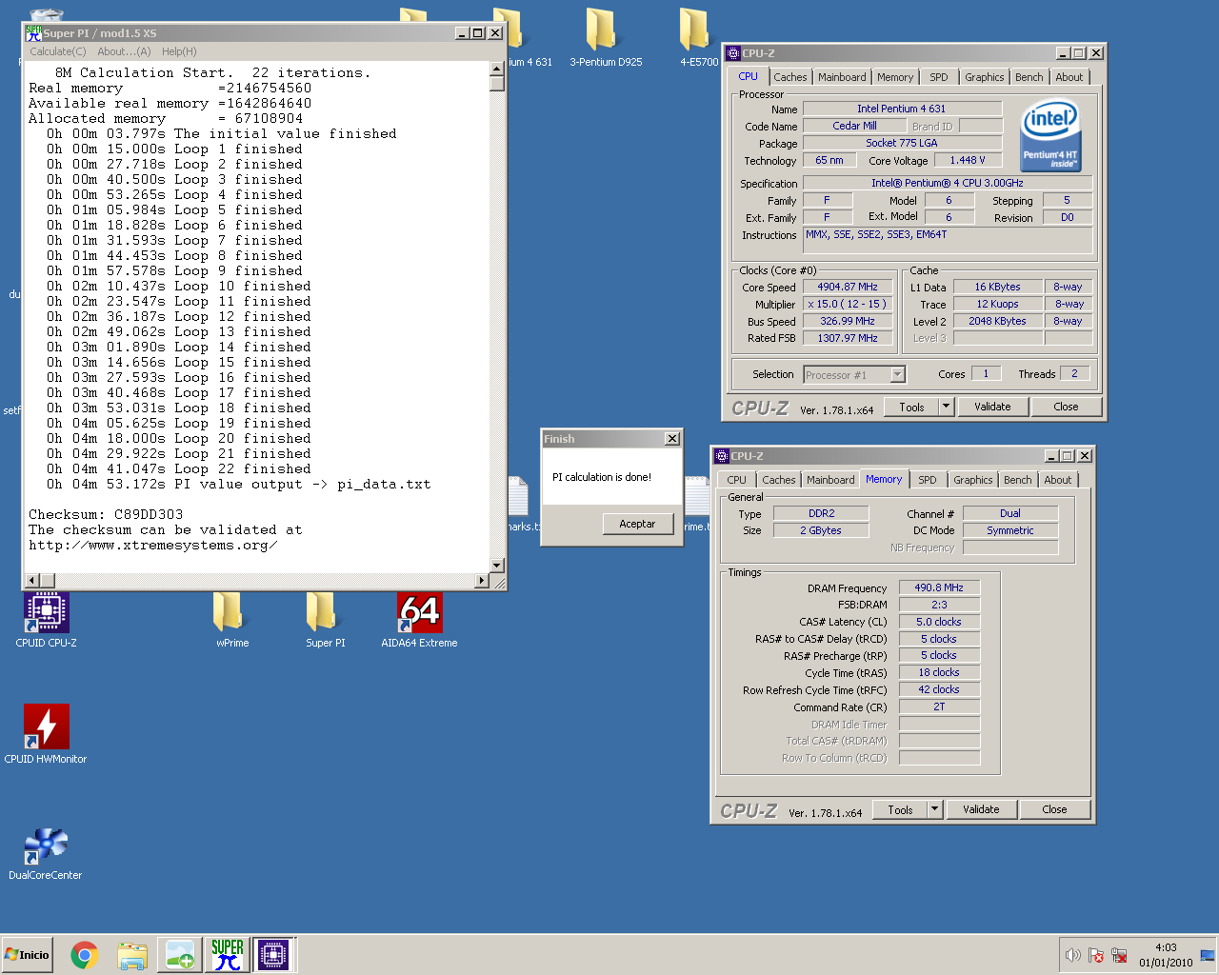Open Caches tab in lower CPU-Z window
Screen dimensions: 1219x975
point(778,480)
